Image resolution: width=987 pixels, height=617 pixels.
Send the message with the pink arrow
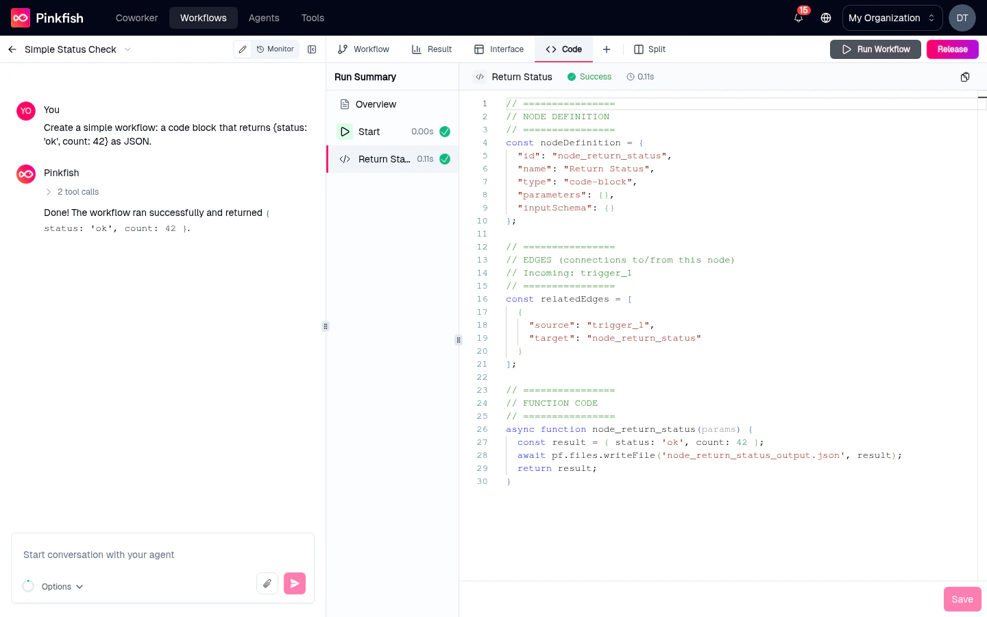point(295,583)
